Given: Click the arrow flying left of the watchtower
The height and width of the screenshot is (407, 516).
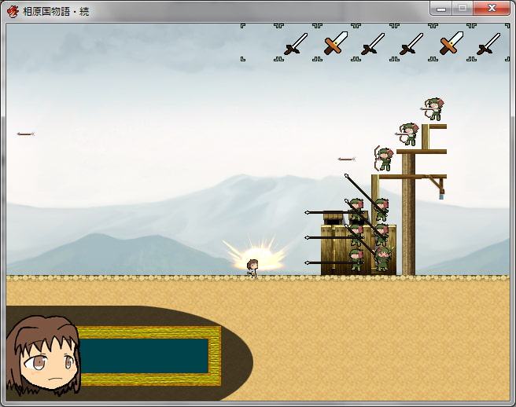Looking at the screenshot, I should pos(346,159).
